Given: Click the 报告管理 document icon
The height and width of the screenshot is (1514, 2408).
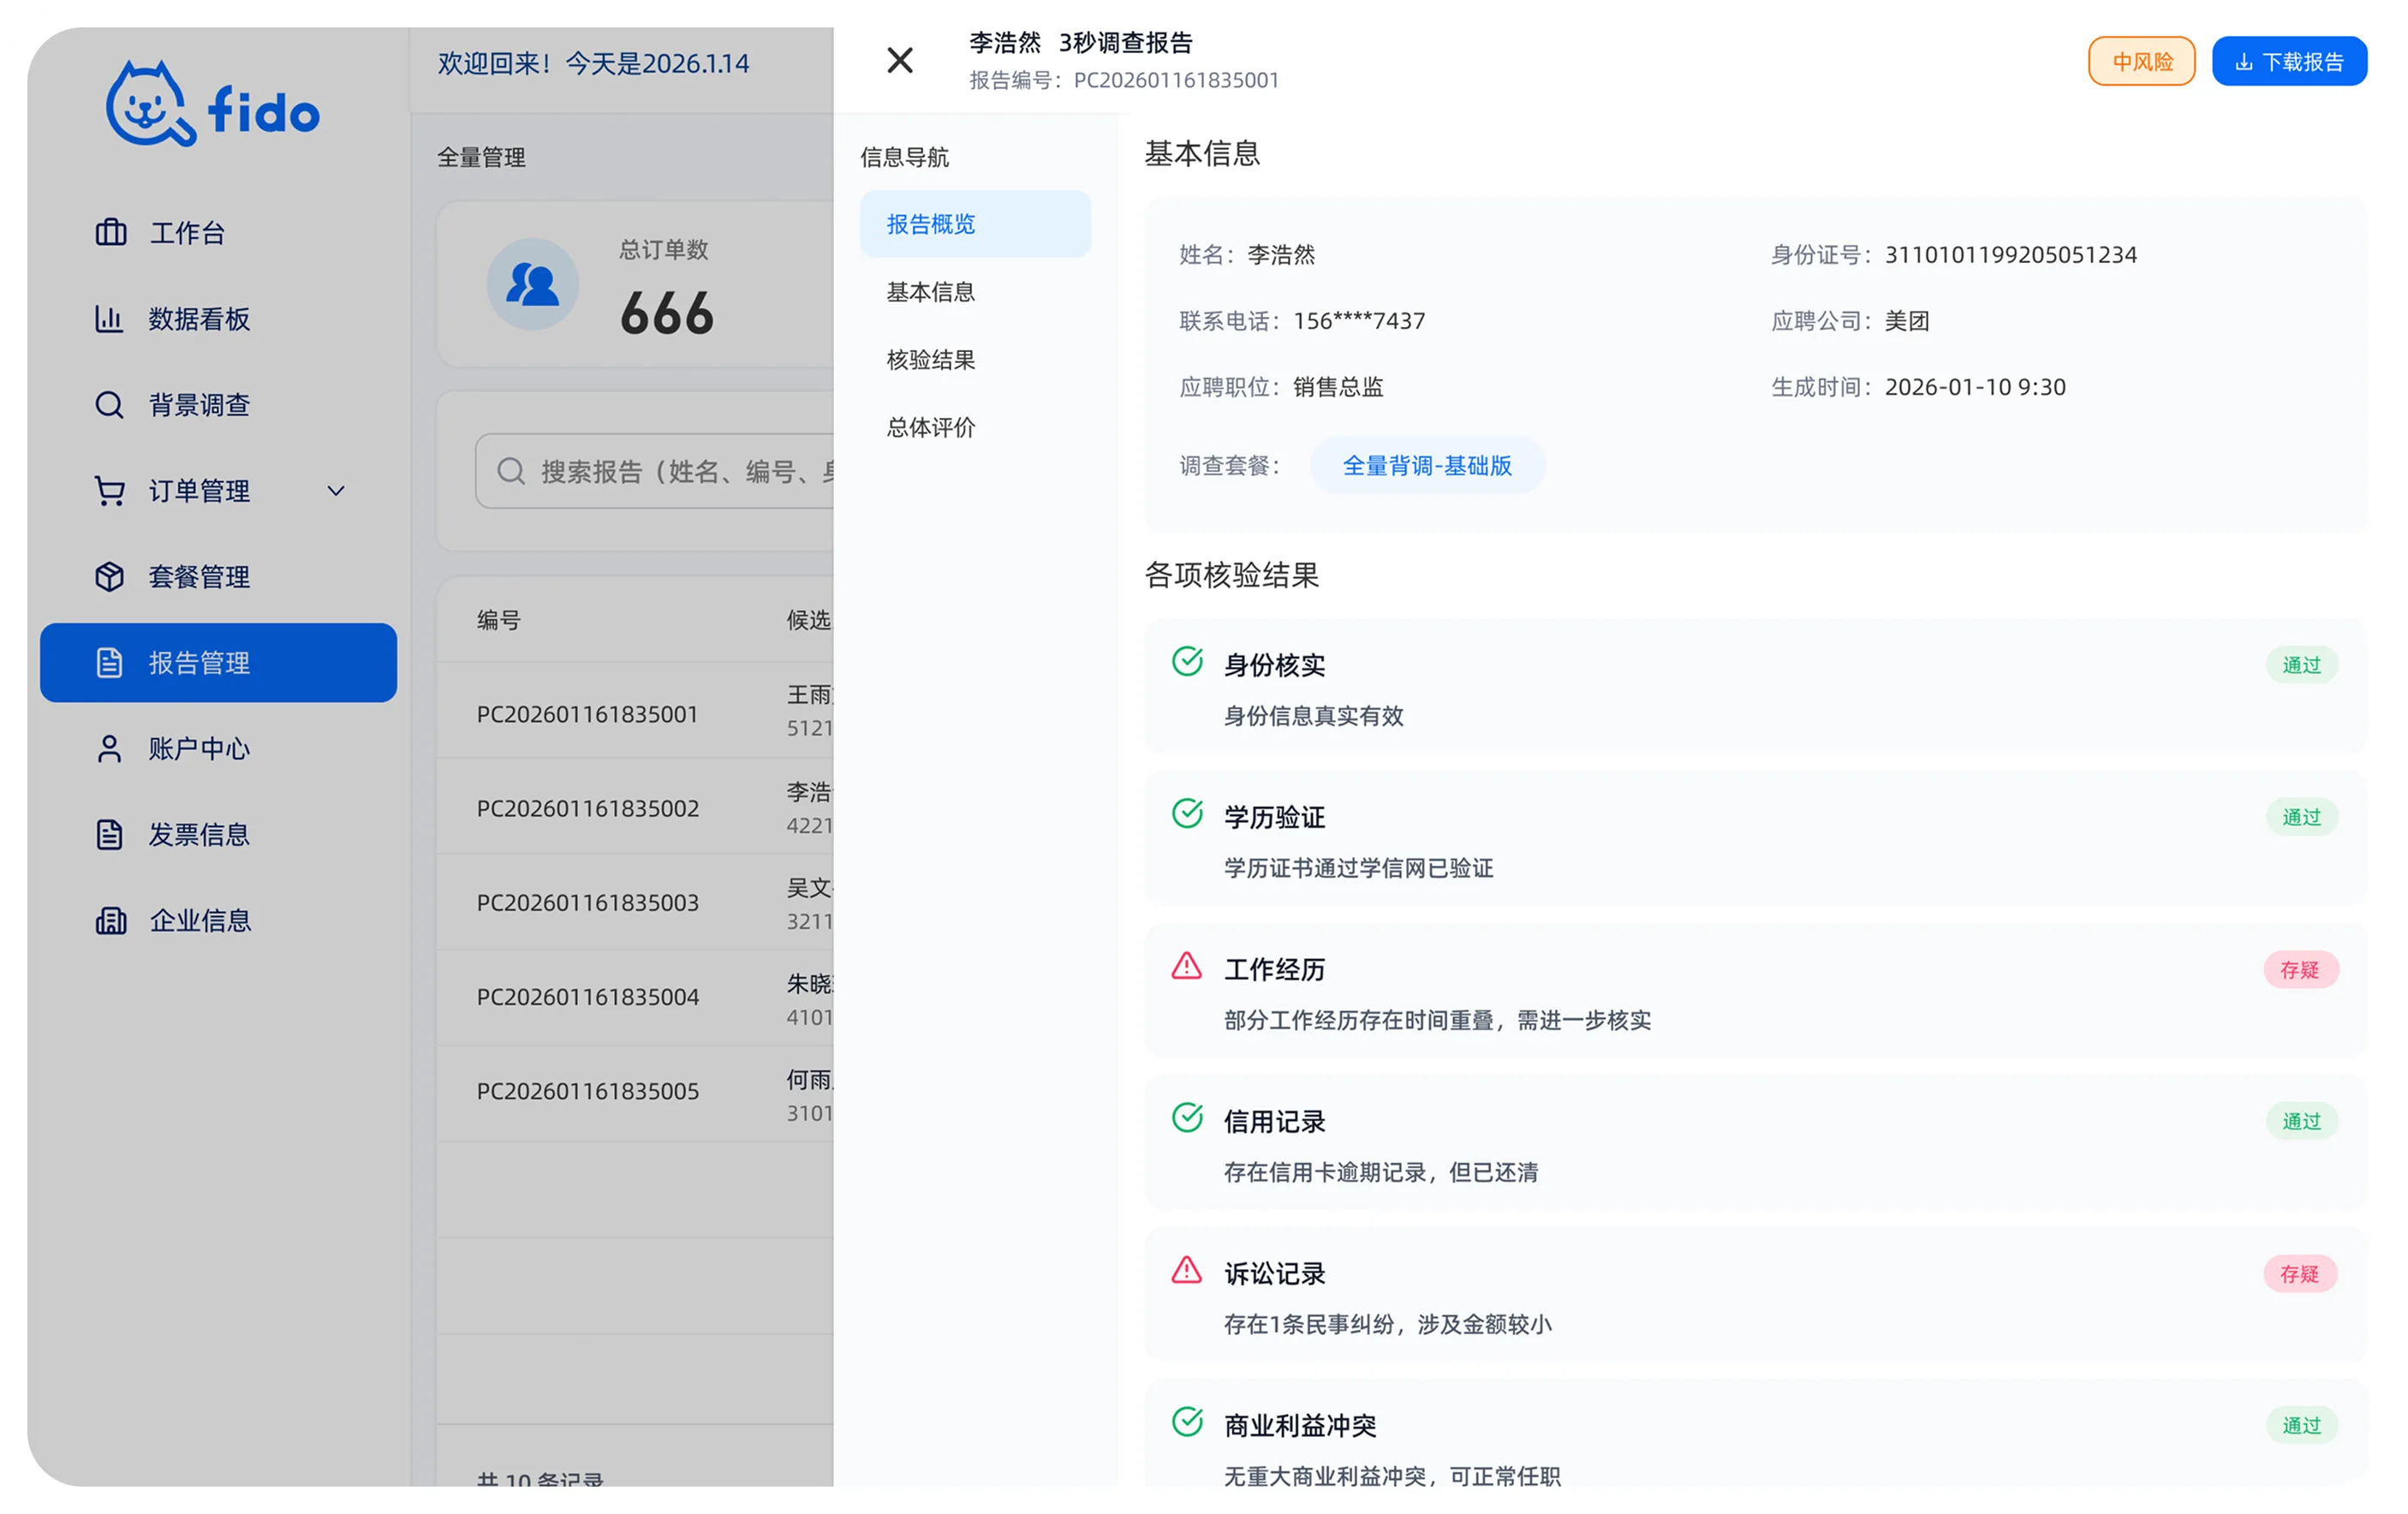Looking at the screenshot, I should tap(110, 663).
